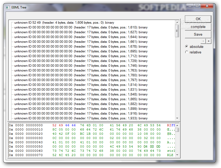The image size is (221, 168).
Task: Click hex view scrollbar down arrow
Action: [177, 155]
